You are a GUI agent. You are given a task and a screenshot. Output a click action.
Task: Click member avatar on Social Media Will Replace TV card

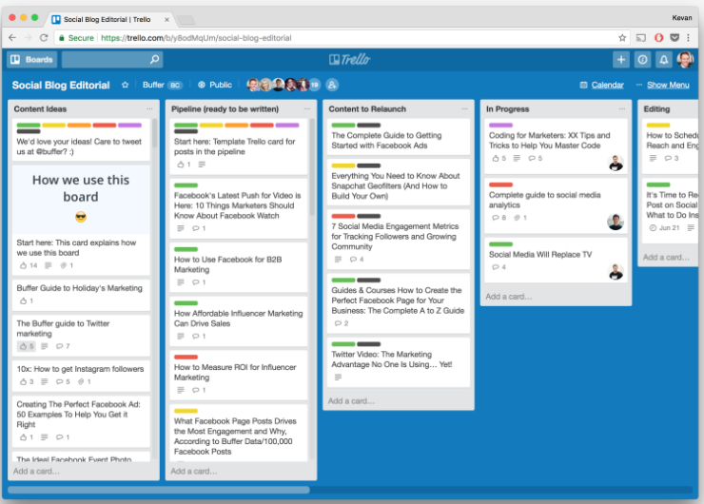[x=616, y=272]
